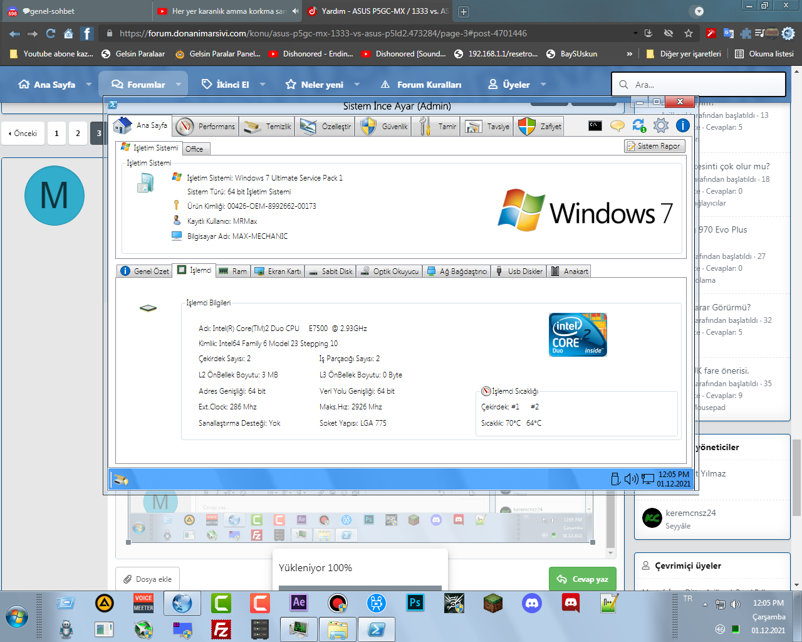802x642 pixels.
Task: Click the green Cevap yaz button
Action: pyautogui.click(x=583, y=579)
